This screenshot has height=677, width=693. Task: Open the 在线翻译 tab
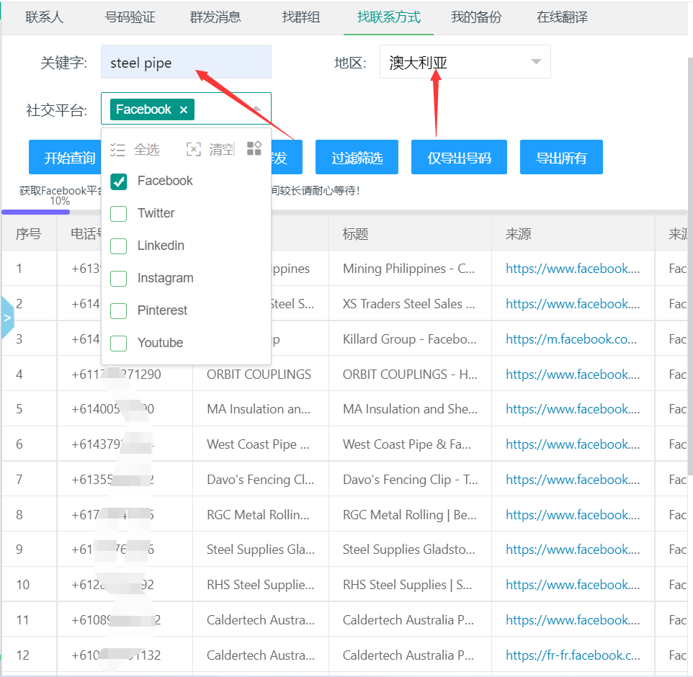point(562,17)
